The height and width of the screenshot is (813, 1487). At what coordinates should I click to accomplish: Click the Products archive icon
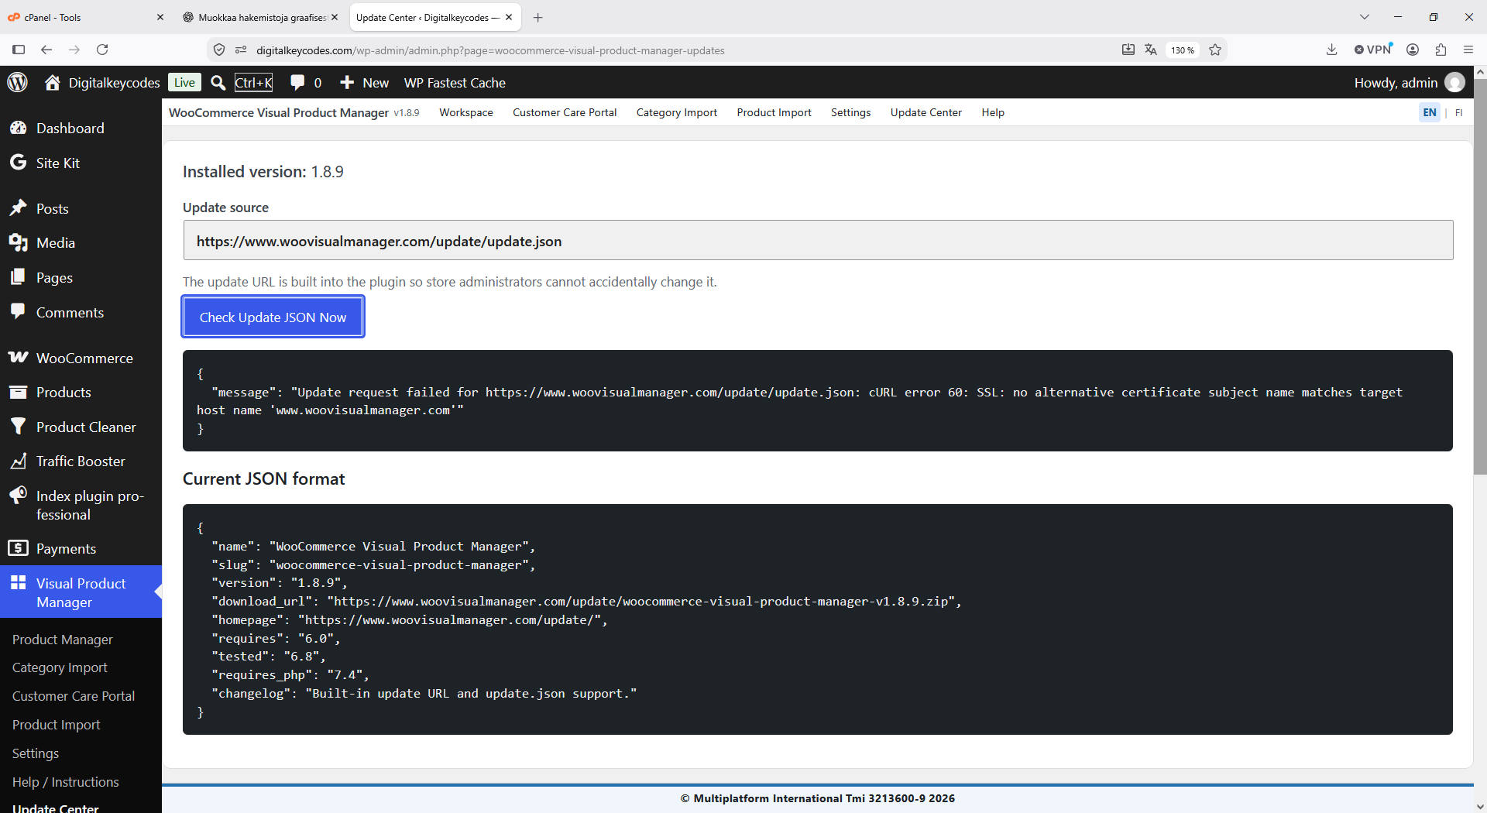coord(18,392)
